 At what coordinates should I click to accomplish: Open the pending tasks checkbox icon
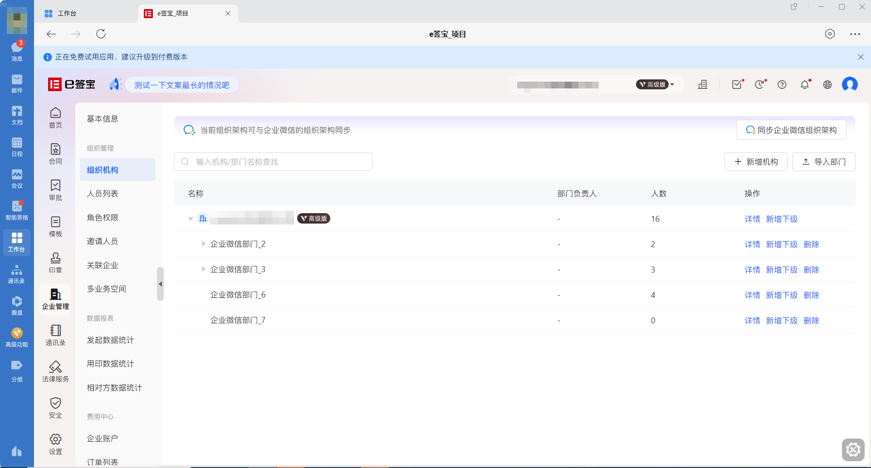coord(737,84)
